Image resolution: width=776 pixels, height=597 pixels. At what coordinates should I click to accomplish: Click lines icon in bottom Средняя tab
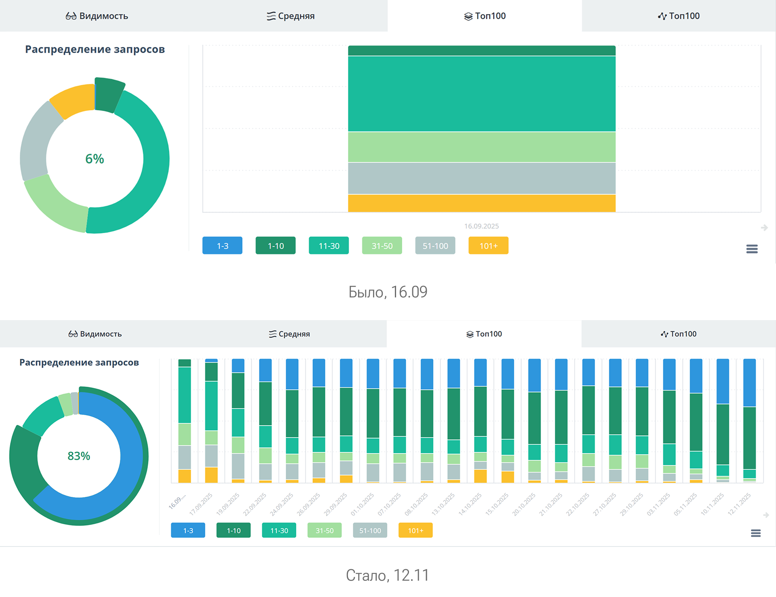[273, 334]
